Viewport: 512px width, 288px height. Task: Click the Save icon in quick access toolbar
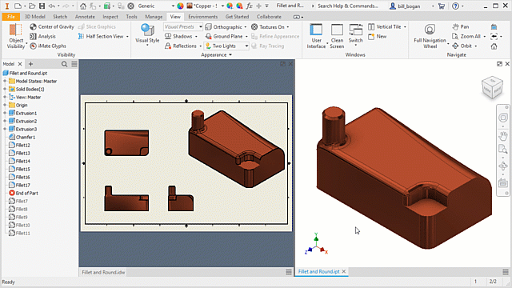[42, 6]
